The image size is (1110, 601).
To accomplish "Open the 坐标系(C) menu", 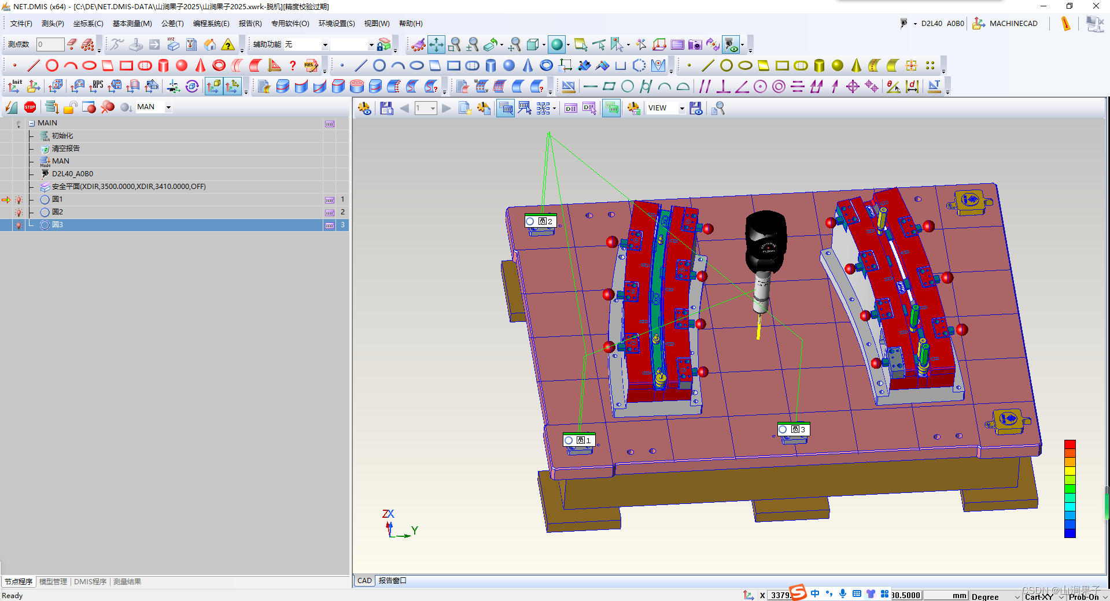I will click(x=88, y=24).
